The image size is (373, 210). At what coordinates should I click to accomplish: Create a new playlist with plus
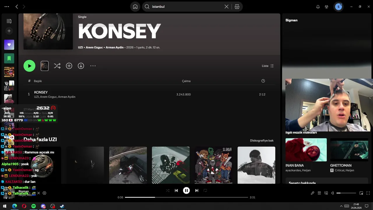click(x=9, y=31)
